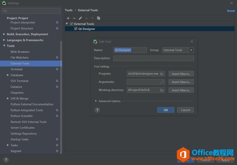
Task: Select Web Browsers settings page
Action: (x=20, y=52)
